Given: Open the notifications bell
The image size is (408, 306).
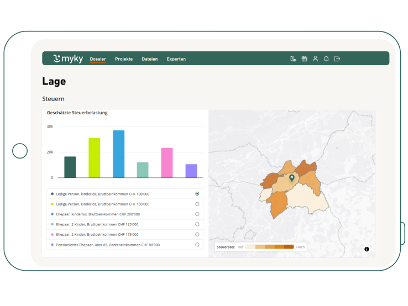Looking at the screenshot, I should tap(326, 59).
